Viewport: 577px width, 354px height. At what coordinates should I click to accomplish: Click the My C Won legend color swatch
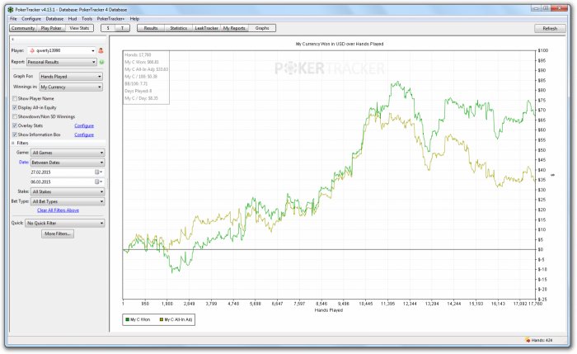coord(128,319)
